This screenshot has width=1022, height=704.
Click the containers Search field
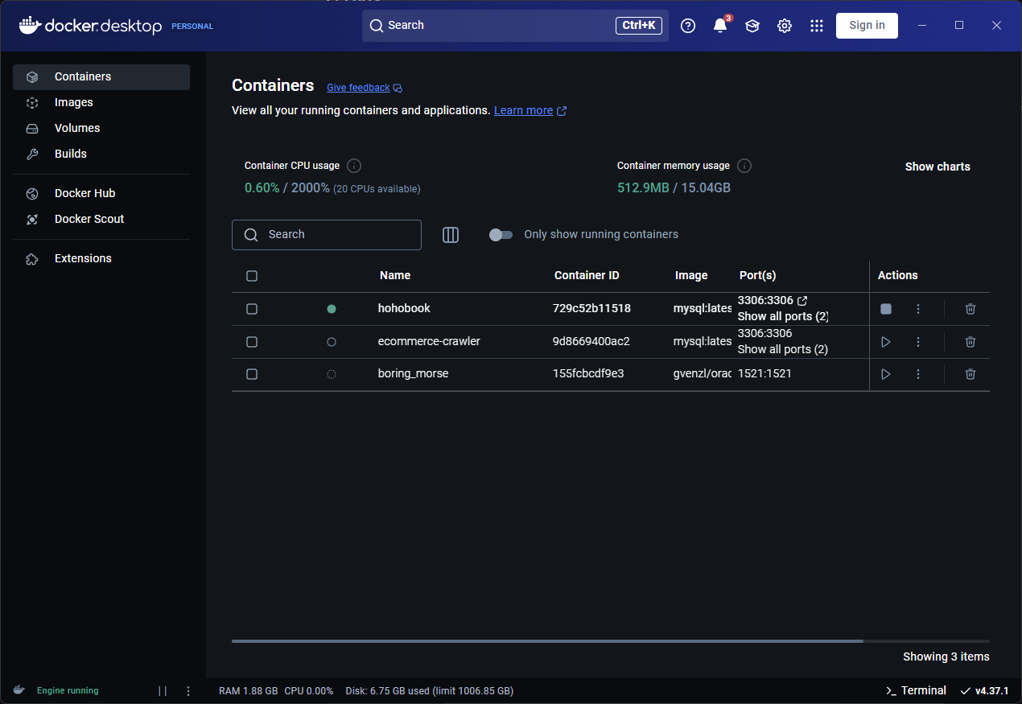327,235
